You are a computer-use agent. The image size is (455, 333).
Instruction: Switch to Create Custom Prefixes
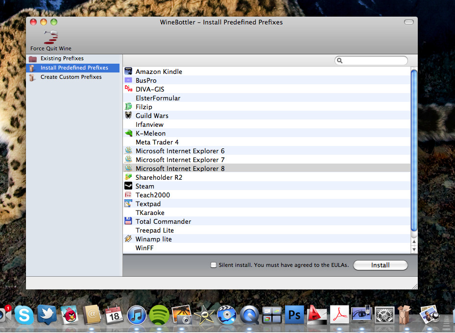click(x=71, y=77)
